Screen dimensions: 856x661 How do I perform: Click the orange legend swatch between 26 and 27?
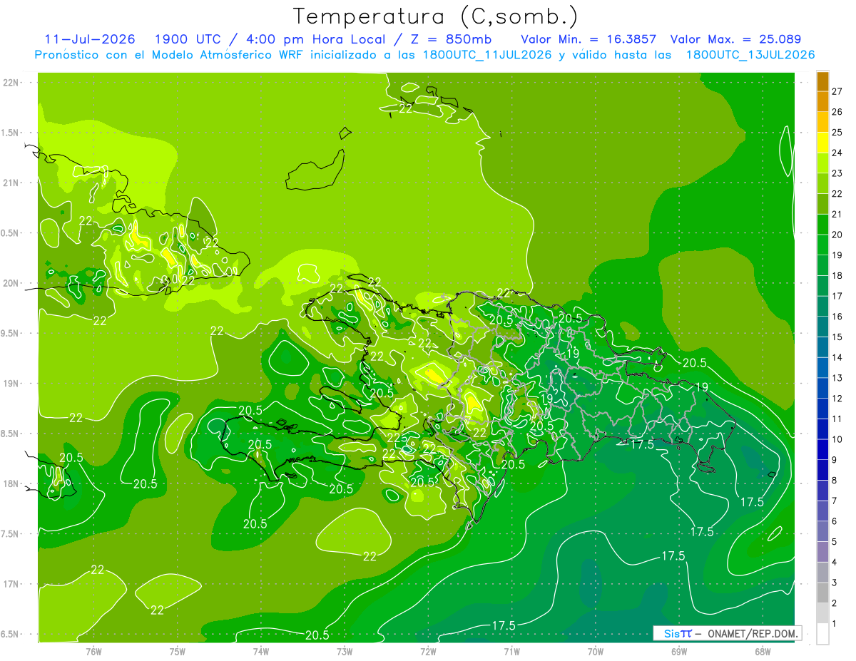[x=822, y=101]
